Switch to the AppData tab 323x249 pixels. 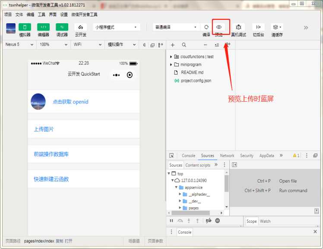[266, 156]
